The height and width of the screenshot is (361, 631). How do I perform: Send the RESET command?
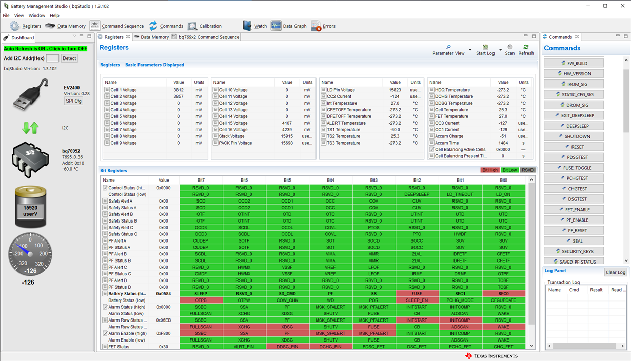point(574,147)
